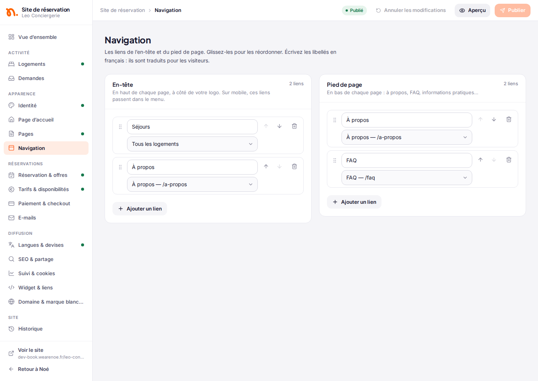Open Pages section

click(x=46, y=134)
